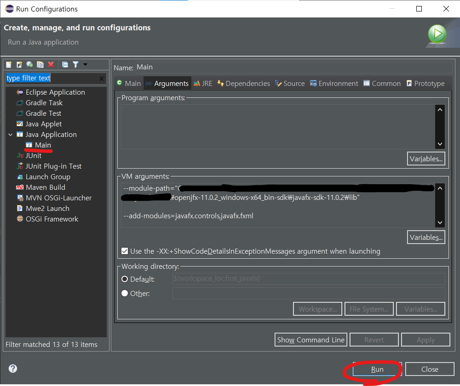
Task: Select Maven Build entry
Action: 46,187
